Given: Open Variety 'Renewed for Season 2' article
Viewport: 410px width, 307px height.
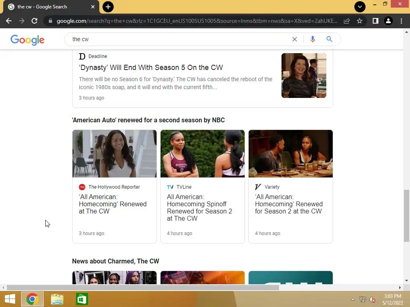Looking at the screenshot, I should click(x=289, y=204).
